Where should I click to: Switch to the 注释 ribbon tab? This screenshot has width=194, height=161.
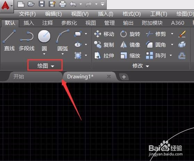(x=48, y=23)
